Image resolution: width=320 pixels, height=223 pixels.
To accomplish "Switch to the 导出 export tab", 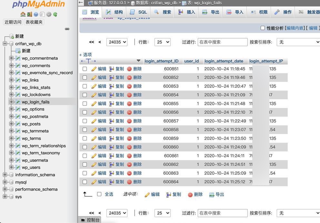I will click(x=210, y=12).
